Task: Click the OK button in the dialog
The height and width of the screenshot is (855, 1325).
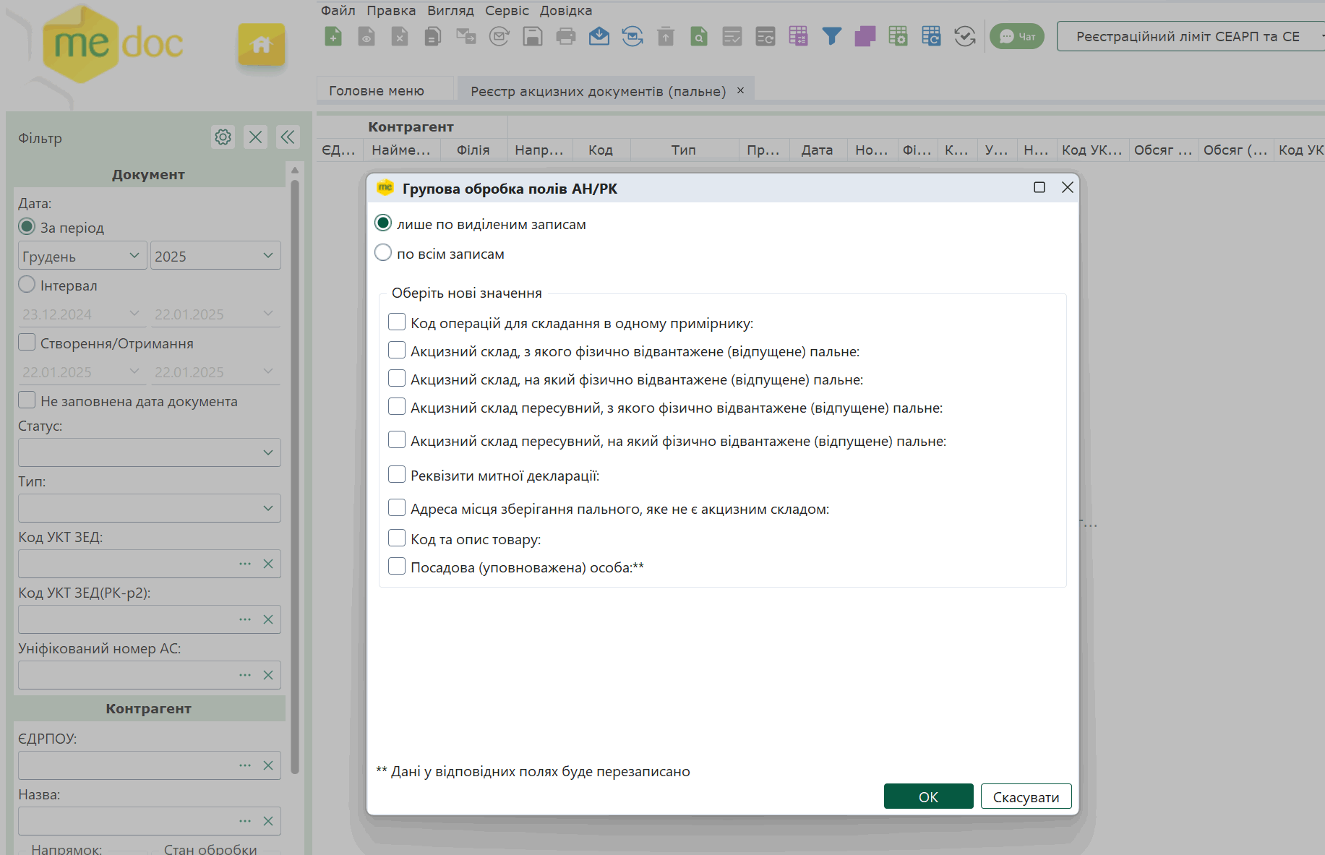Action: pos(928,796)
